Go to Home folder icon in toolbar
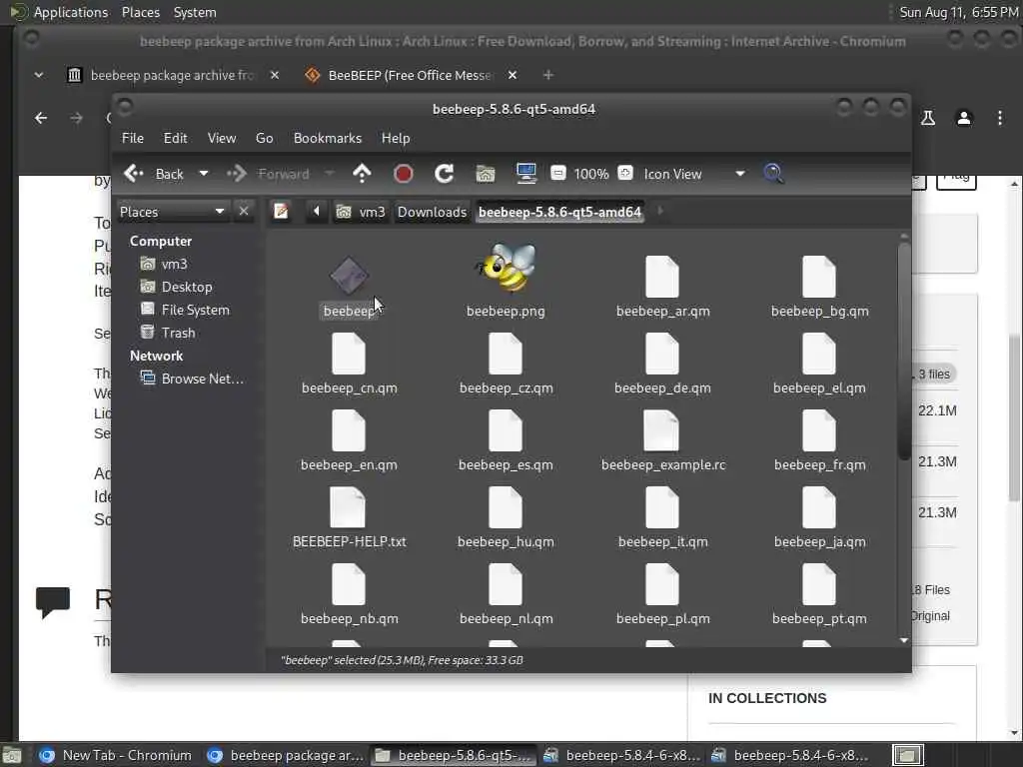This screenshot has width=1023, height=767. point(486,174)
